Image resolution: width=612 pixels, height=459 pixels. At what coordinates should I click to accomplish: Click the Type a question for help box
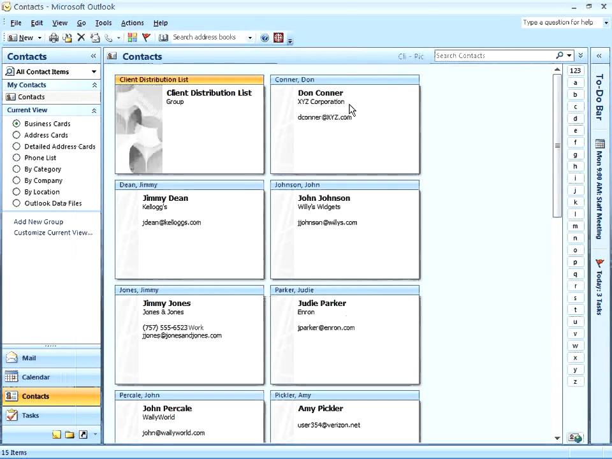562,23
